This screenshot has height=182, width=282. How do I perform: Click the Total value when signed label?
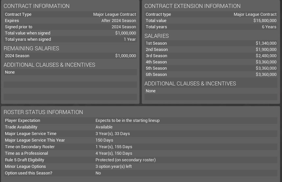pos(28,33)
